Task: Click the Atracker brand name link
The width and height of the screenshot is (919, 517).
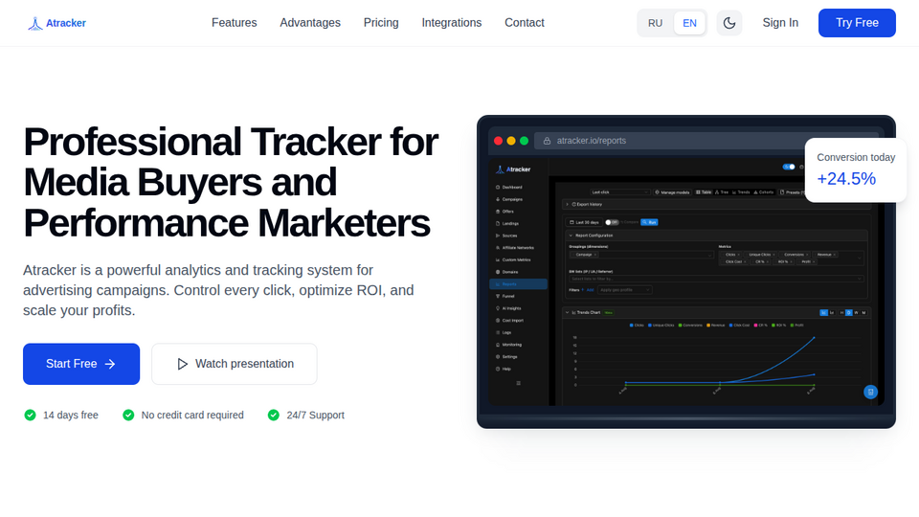Action: [66, 23]
